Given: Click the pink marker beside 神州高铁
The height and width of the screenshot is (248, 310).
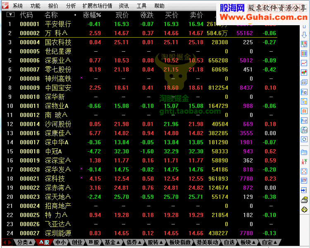Looking at the screenshot, I should click(81, 78).
